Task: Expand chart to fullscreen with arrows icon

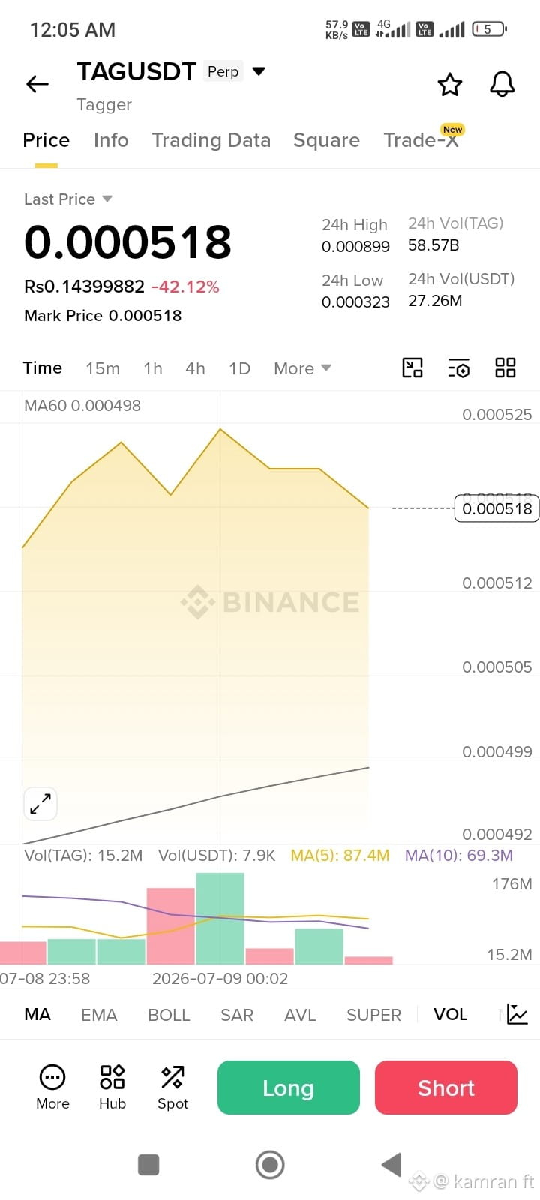Action: point(40,804)
